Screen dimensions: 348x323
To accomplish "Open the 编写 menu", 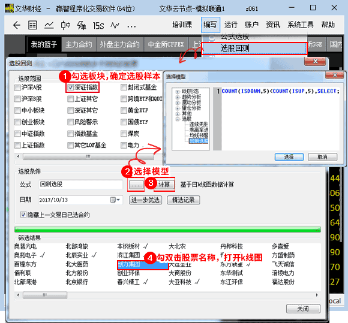I will [210, 25].
